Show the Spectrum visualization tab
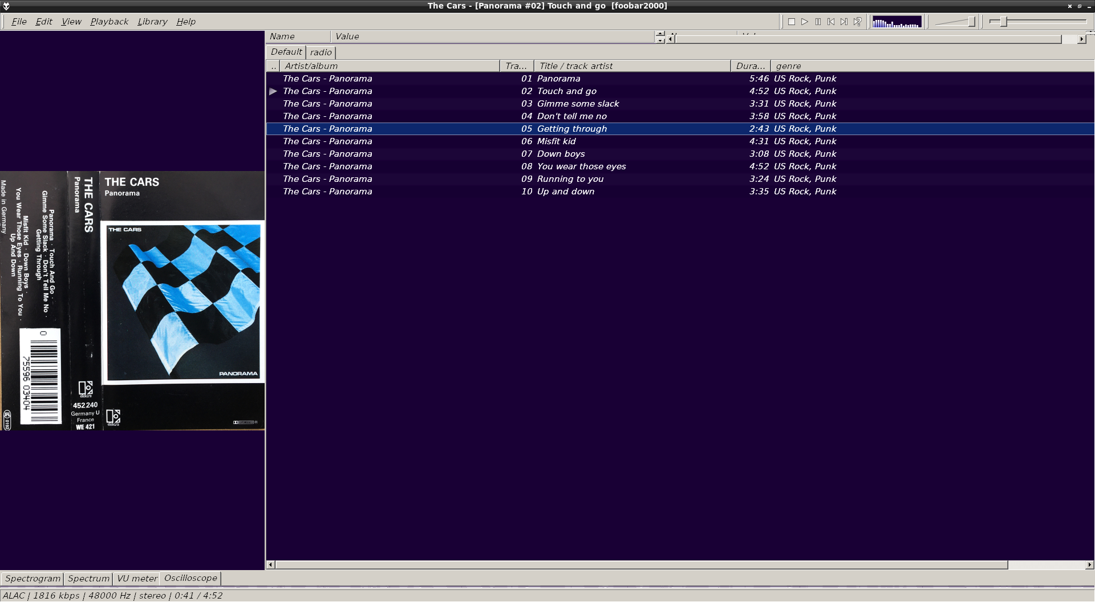 tap(88, 579)
